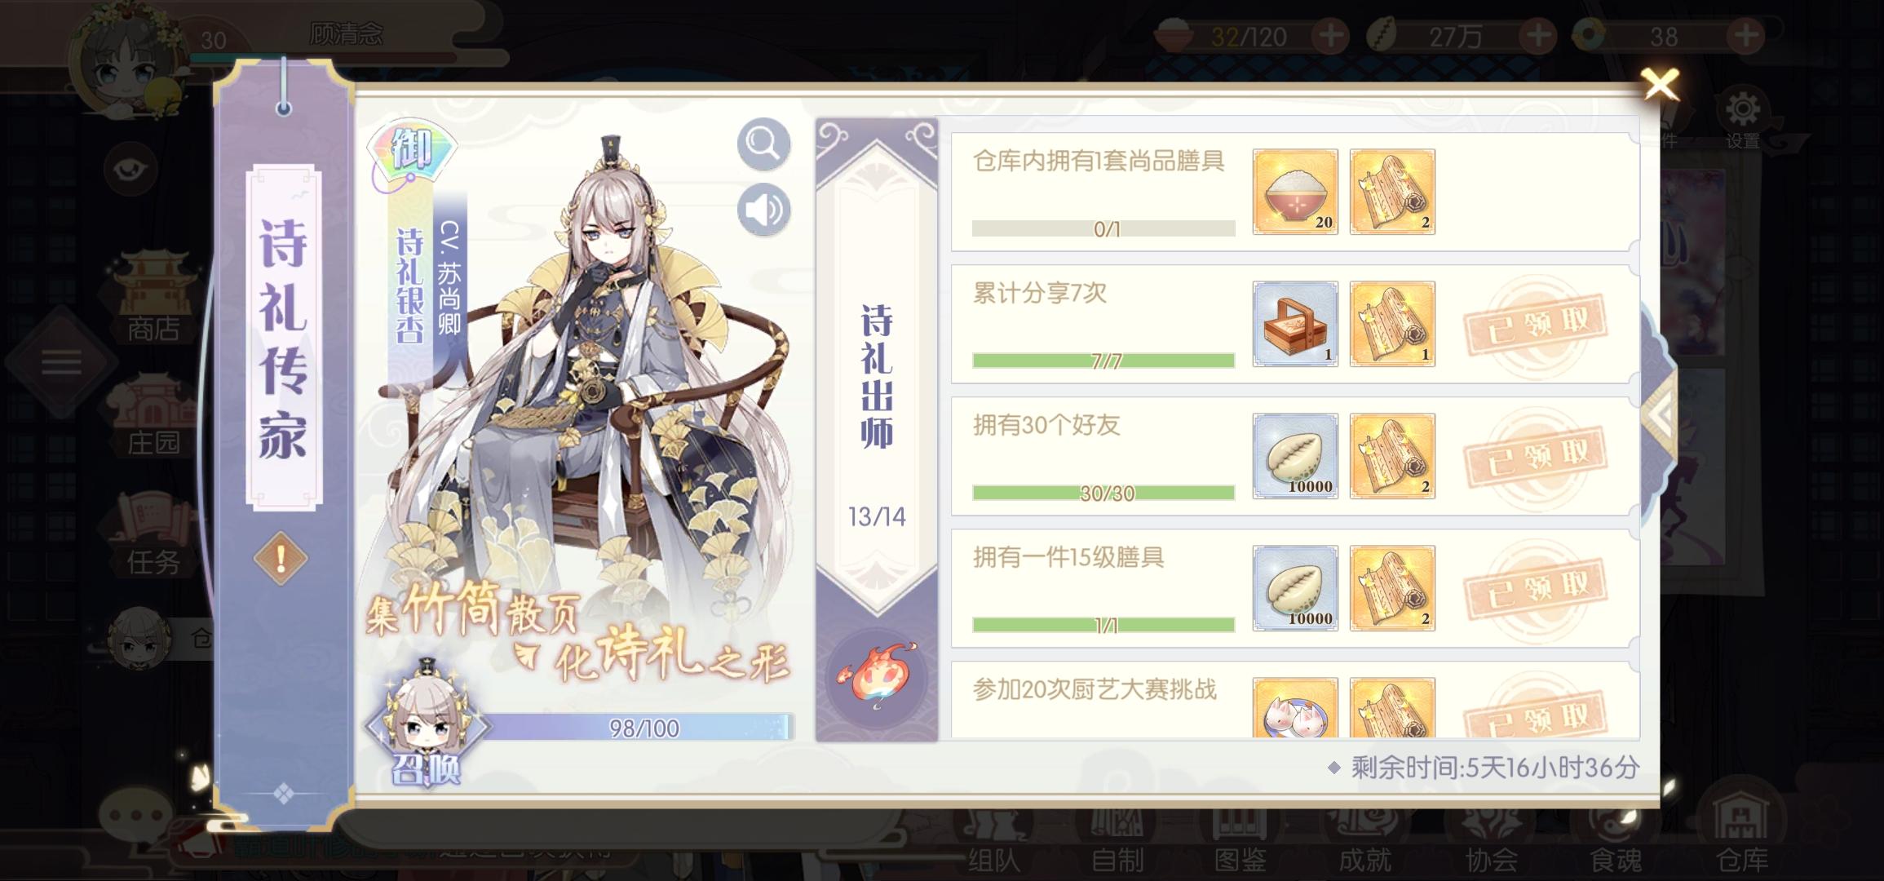Screen dimensions: 1884x881
Task: Switch to the 诗礼出师 task tab
Action: [x=877, y=375]
